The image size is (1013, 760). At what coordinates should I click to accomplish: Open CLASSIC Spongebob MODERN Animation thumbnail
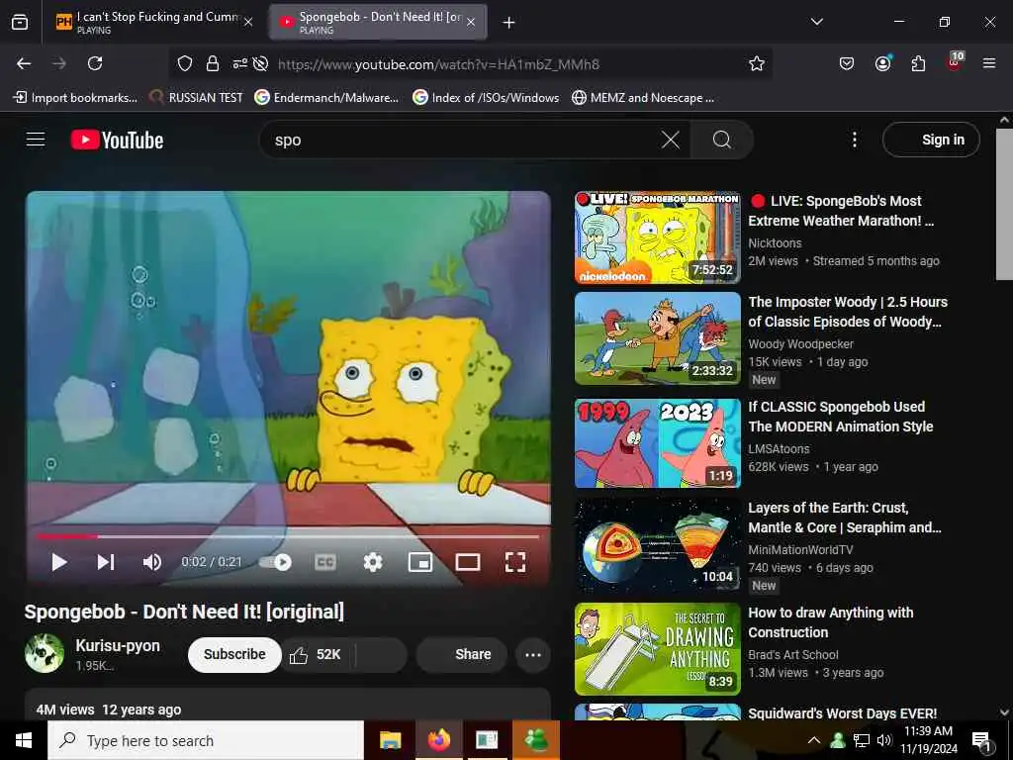tap(658, 443)
